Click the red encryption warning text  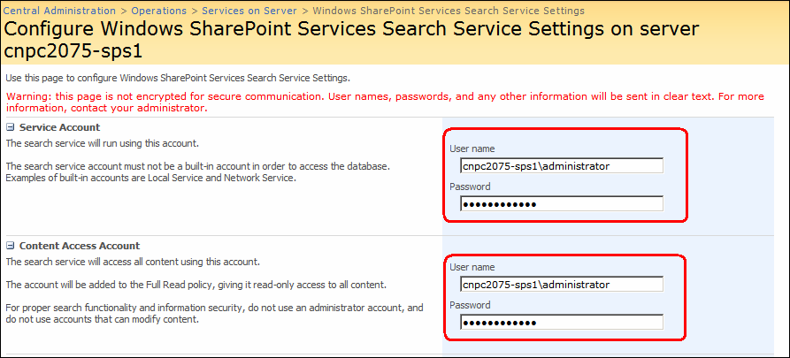(385, 103)
